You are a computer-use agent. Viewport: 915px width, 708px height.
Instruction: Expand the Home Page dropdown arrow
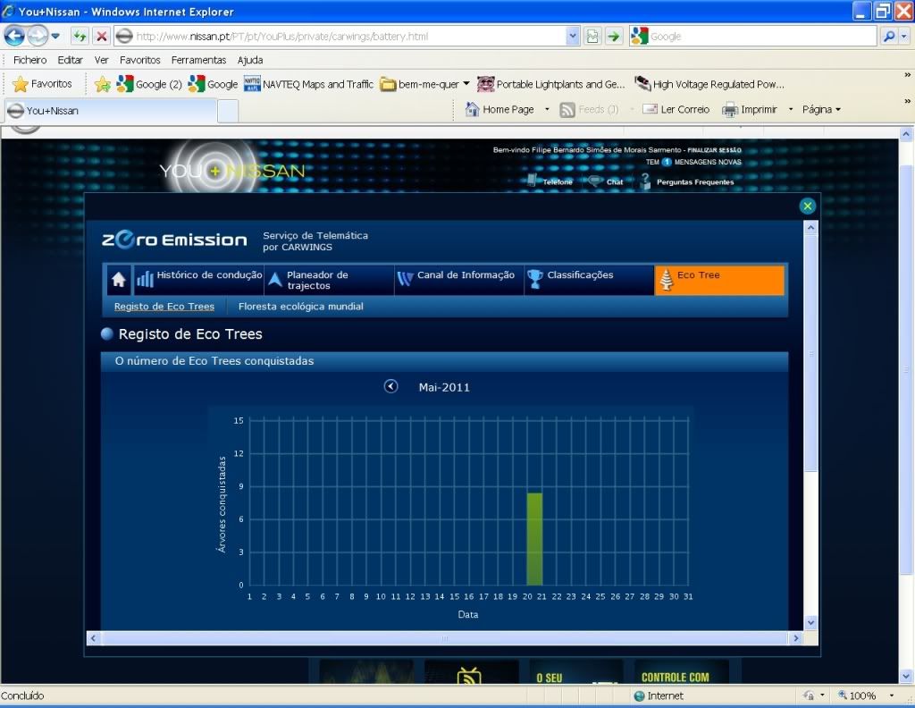pyautogui.click(x=547, y=109)
